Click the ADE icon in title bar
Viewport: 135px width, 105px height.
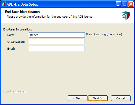click(3, 4)
